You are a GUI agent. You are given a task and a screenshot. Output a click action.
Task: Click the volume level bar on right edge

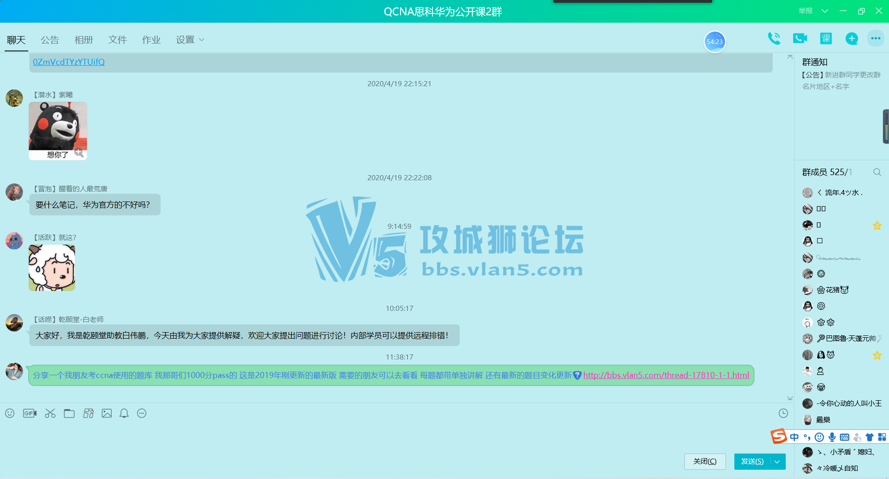[x=886, y=126]
